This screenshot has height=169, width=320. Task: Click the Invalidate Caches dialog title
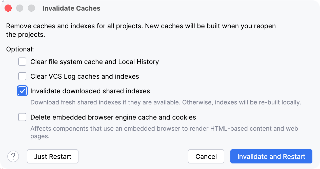pos(72,8)
